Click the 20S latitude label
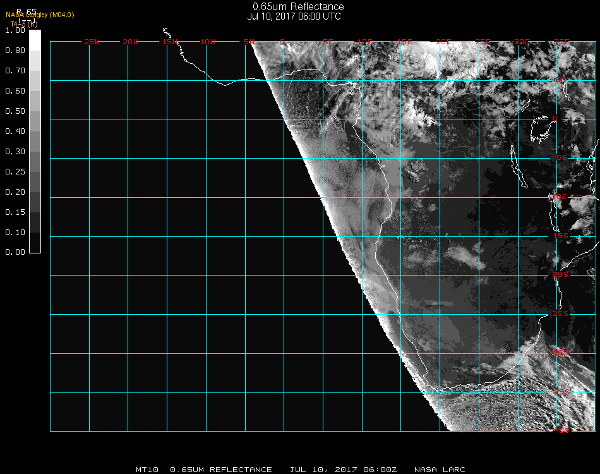 tap(561, 274)
